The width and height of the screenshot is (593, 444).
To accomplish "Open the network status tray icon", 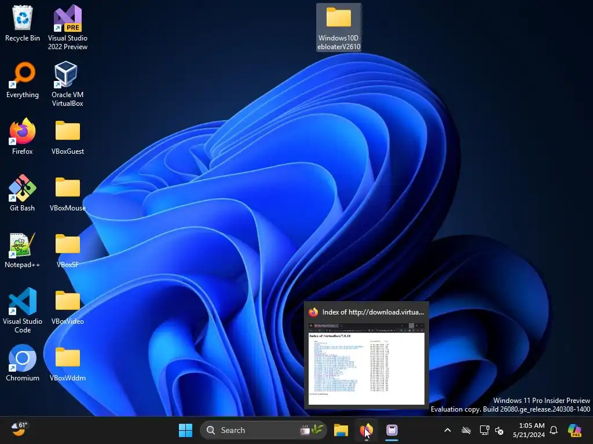I will pyautogui.click(x=484, y=430).
